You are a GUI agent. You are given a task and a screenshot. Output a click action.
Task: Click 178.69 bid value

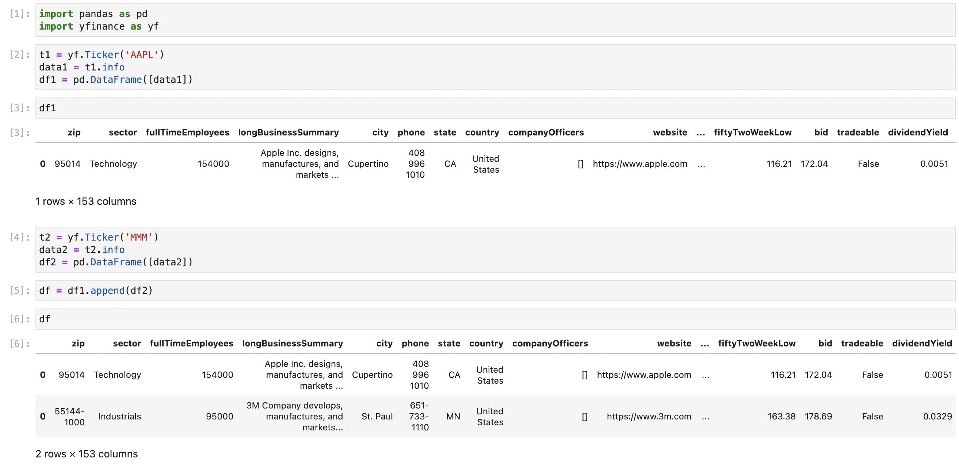818,416
